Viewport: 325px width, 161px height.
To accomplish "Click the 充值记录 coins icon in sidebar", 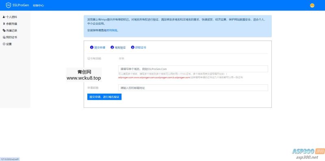I will 4,30.
